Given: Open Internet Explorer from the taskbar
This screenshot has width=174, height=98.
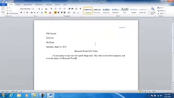Looking at the screenshot, I should click(x=11, y=96).
